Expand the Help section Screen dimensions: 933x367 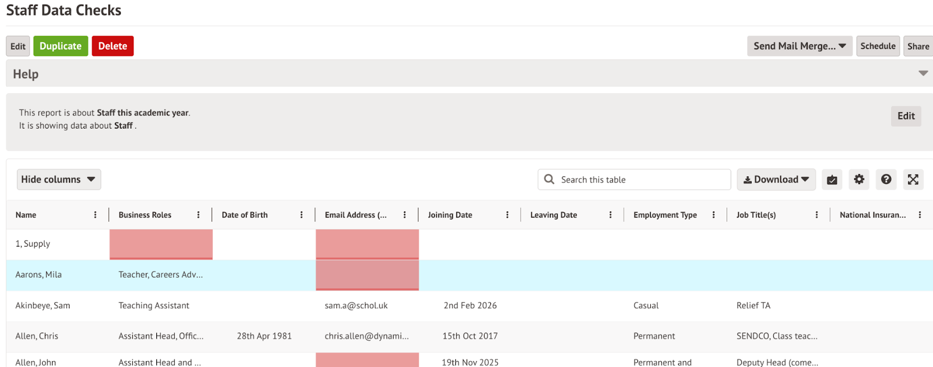pyautogui.click(x=923, y=73)
